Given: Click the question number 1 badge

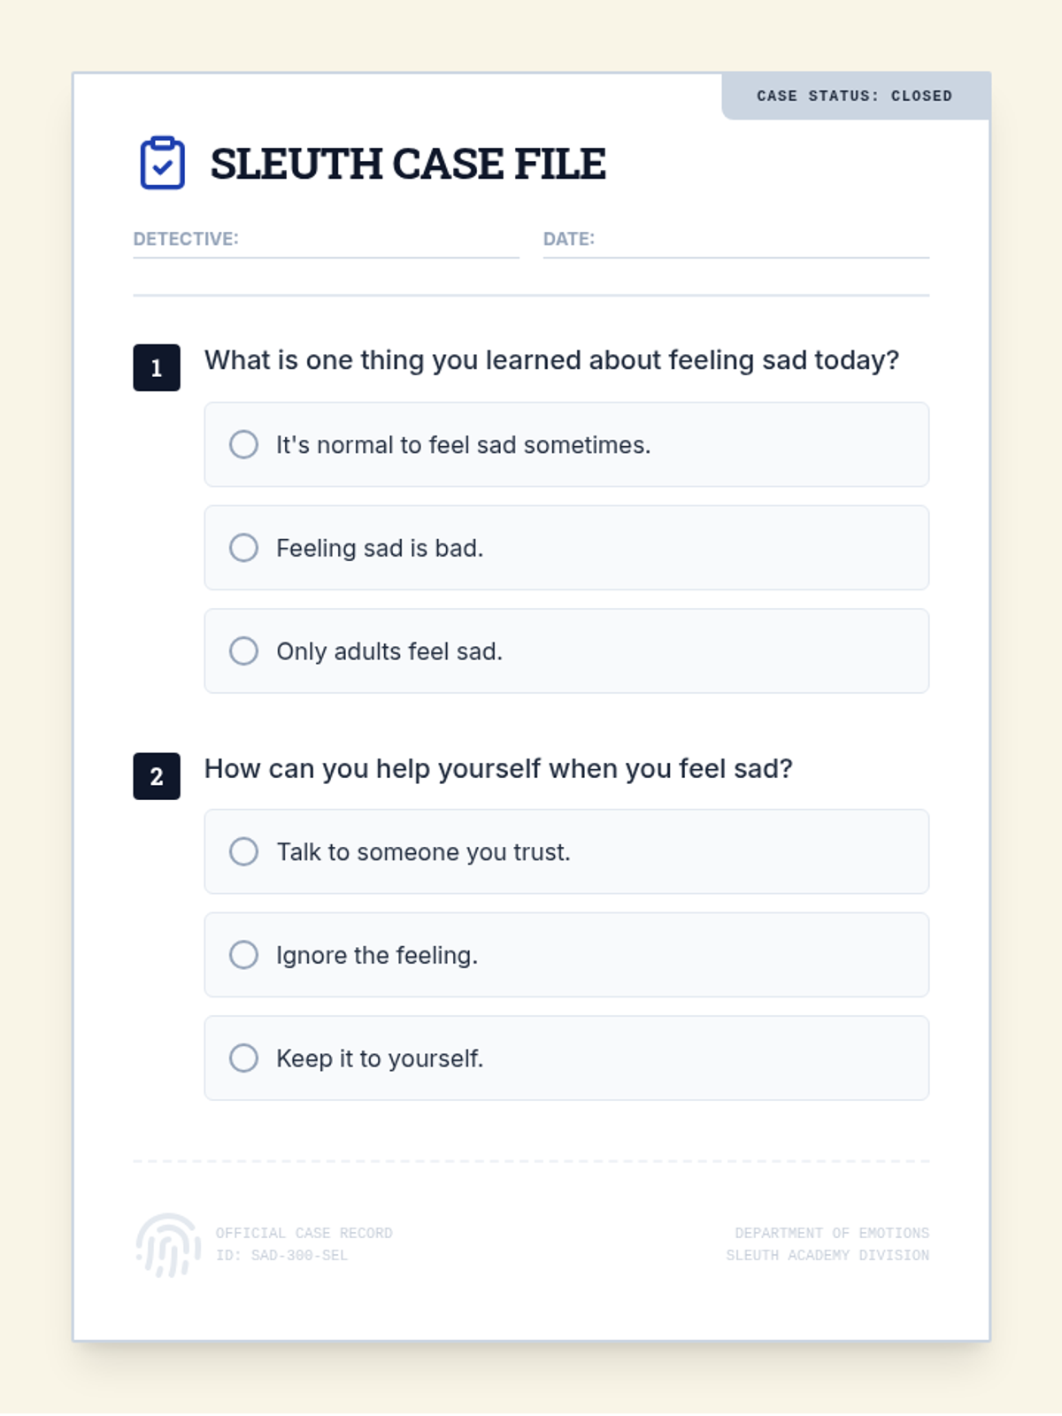Looking at the screenshot, I should [x=157, y=367].
